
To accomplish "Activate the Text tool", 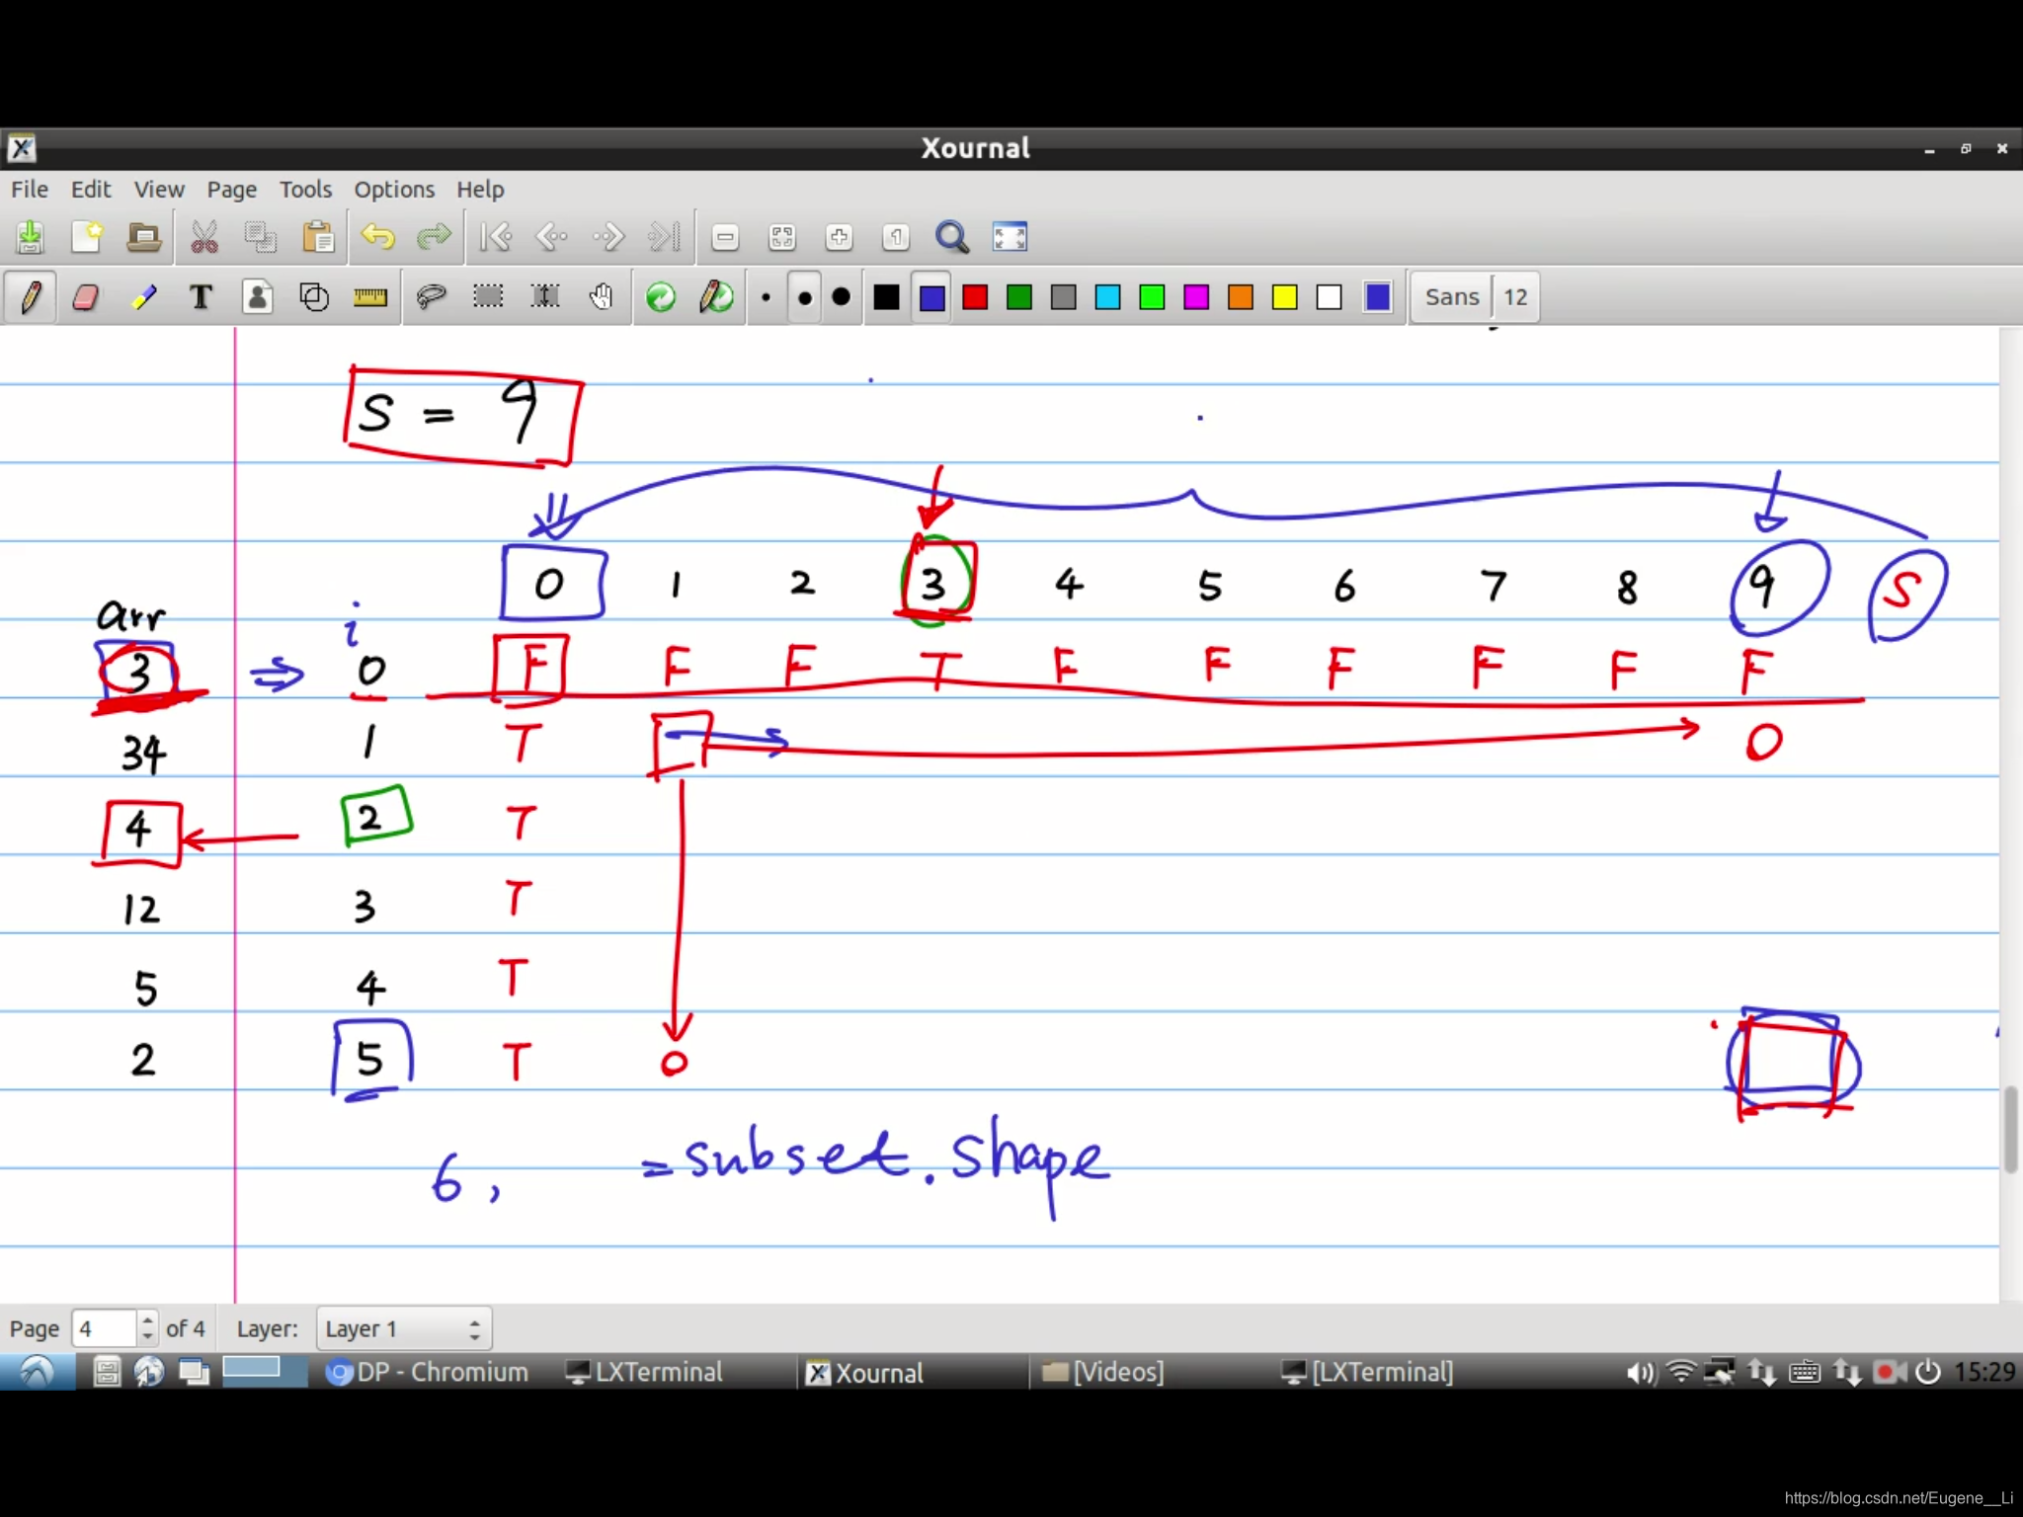I will pos(201,297).
